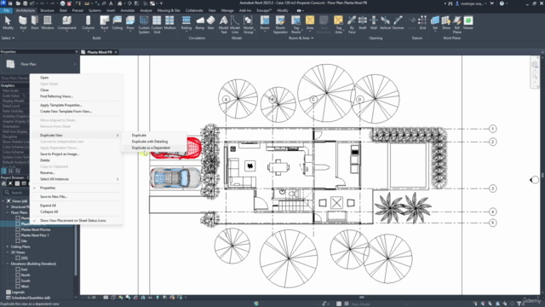Click the West elevation view box icon
Image resolution: width=545 pixels, height=307 pixels.
[x=18, y=287]
